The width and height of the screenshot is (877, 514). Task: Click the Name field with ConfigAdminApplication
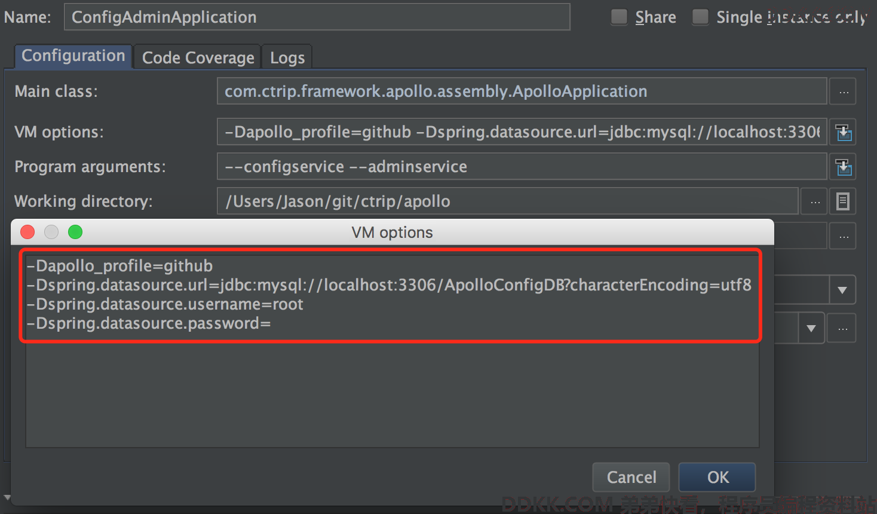[317, 17]
